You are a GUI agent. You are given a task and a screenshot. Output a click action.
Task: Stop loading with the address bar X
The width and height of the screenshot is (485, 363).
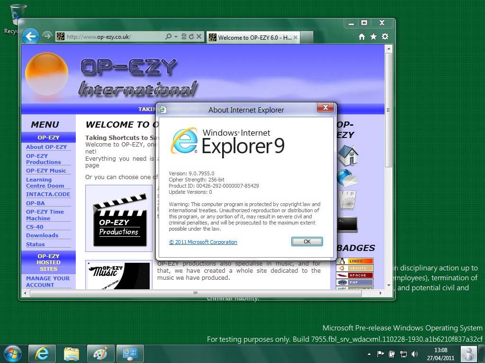(x=199, y=36)
